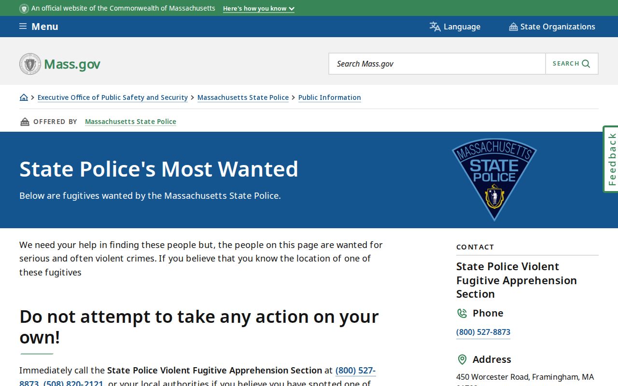618x386 pixels.
Task: Open Public Information breadcrumb link
Action: (329, 97)
